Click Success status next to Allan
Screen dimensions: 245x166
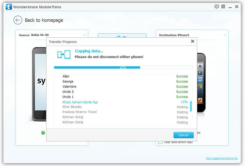[182, 76]
